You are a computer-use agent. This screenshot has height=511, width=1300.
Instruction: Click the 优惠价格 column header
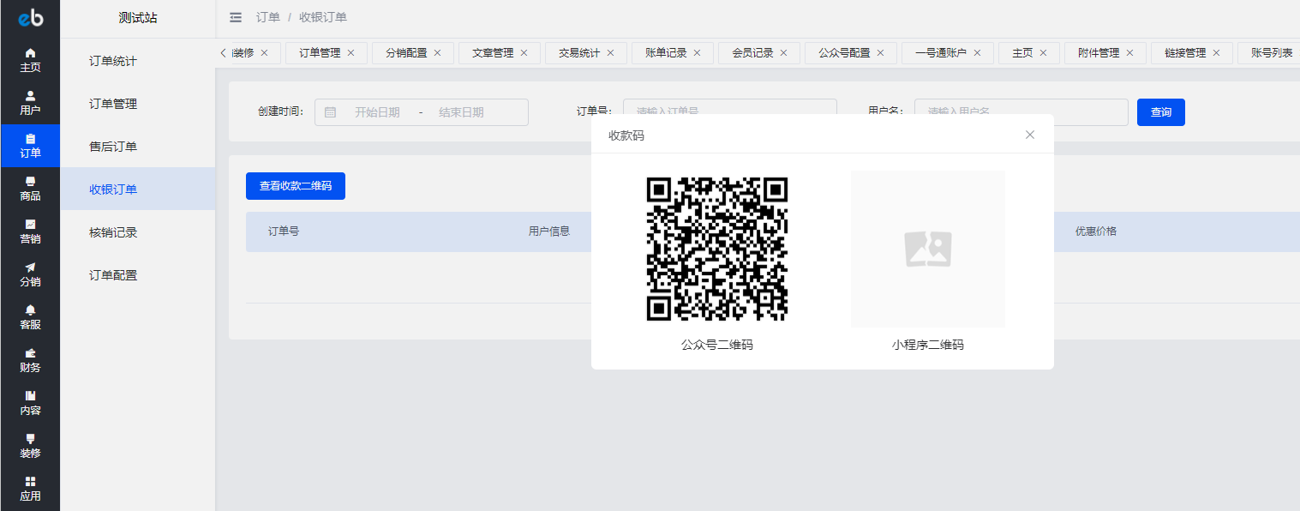tap(1096, 231)
